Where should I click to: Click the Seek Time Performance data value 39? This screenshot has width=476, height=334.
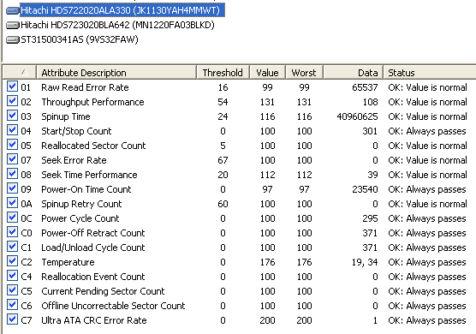(372, 175)
